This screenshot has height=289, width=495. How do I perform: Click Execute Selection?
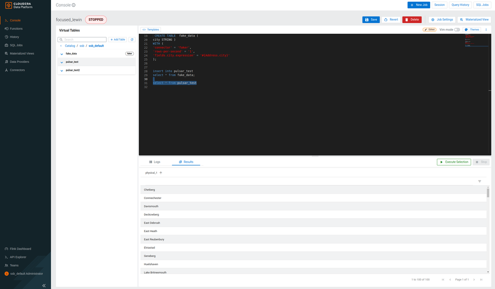[454, 162]
